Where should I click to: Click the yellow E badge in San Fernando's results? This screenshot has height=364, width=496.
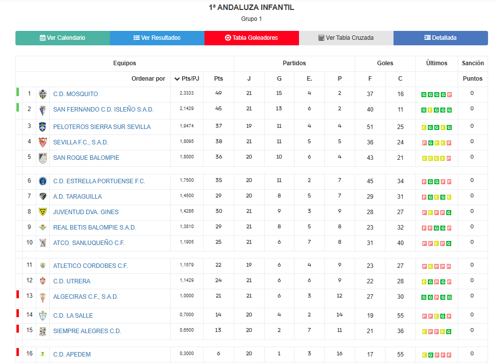(430, 110)
